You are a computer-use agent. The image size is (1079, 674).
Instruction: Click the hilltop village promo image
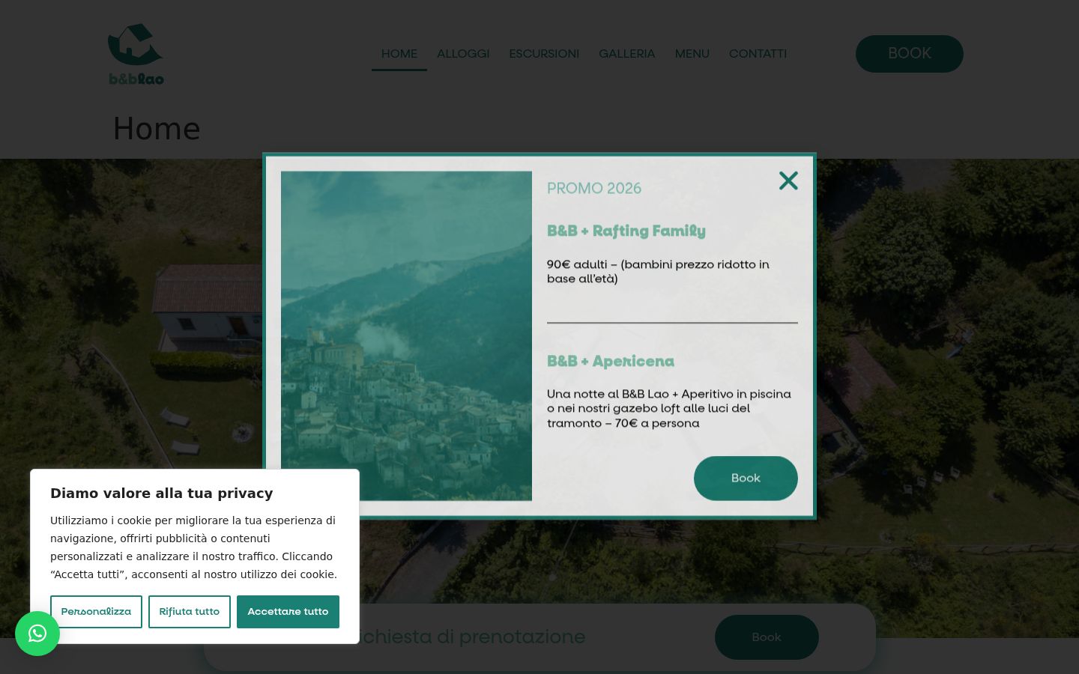[406, 336]
